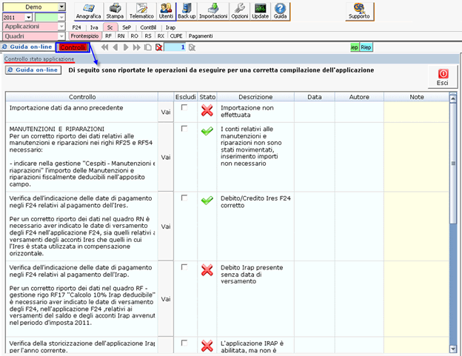Screen dimensions: 462x356
Task: Open the Supporto icon
Action: (x=359, y=12)
